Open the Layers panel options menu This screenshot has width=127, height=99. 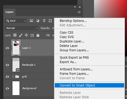click(79, 12)
